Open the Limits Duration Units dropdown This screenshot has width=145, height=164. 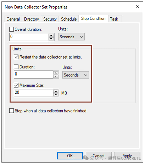click(76, 75)
